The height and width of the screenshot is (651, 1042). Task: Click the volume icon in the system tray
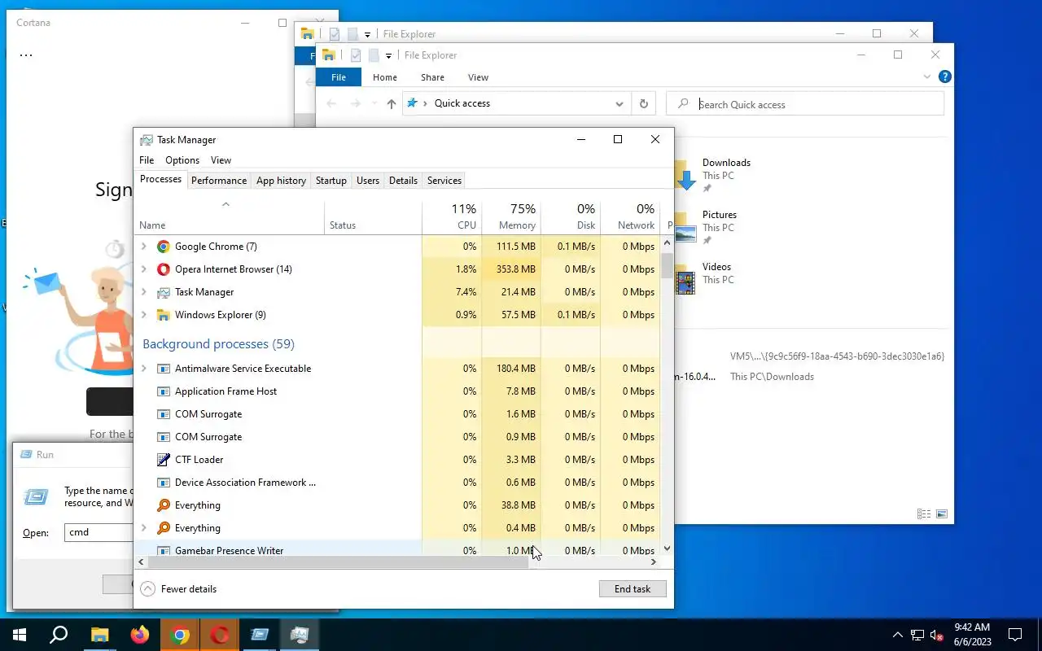click(x=937, y=636)
